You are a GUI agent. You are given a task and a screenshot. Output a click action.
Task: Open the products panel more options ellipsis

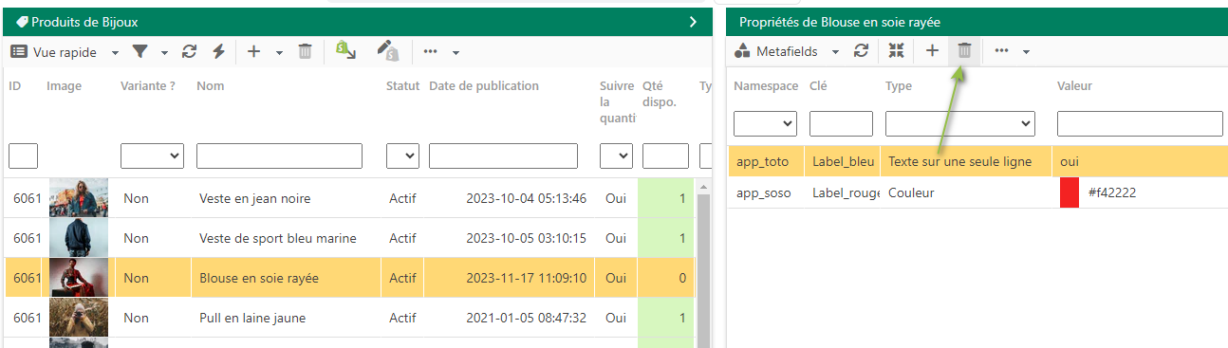(x=431, y=52)
